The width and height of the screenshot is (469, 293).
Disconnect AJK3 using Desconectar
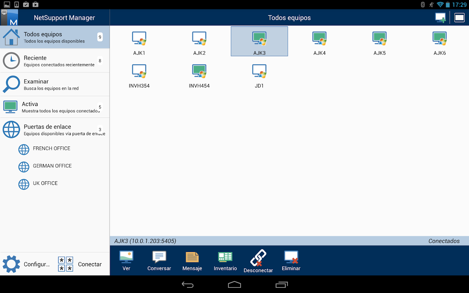point(258,260)
